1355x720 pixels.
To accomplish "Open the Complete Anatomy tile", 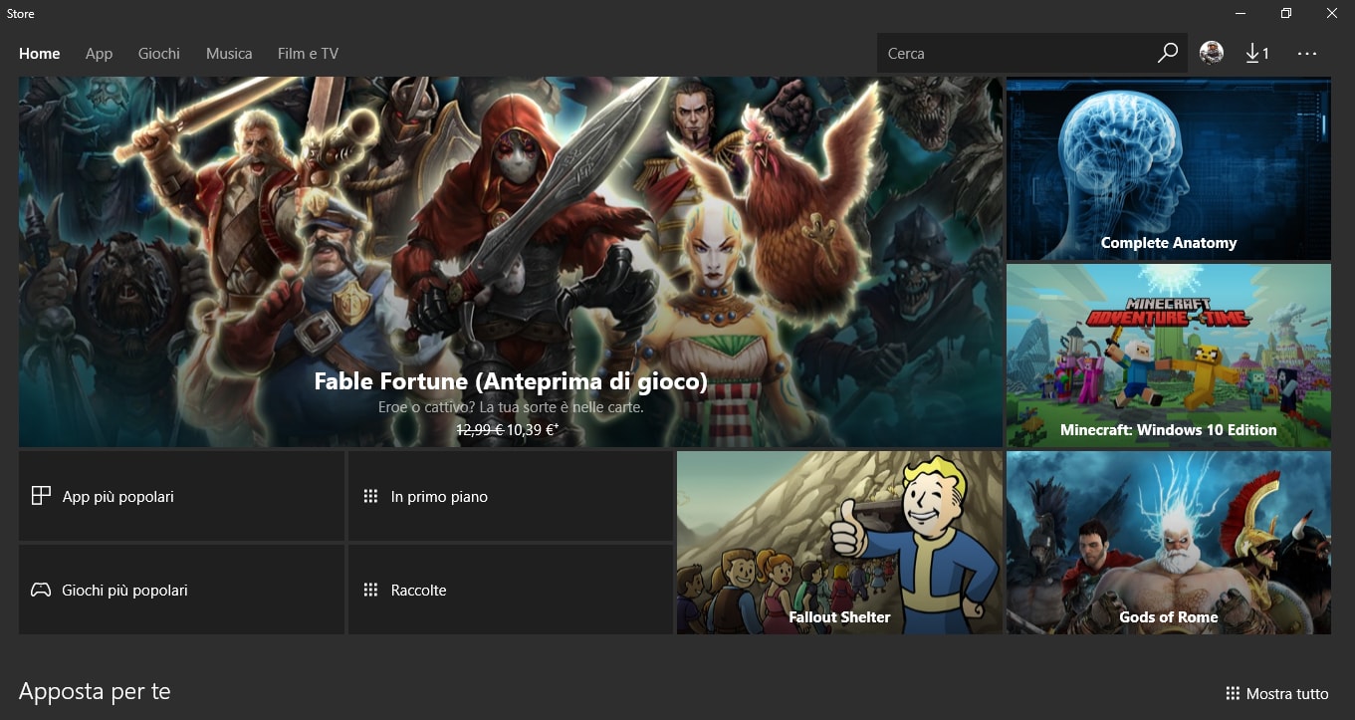I will tap(1169, 168).
